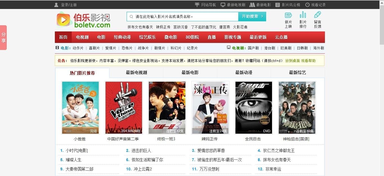Open ranked item 冲上云霄2

[x=143, y=169]
